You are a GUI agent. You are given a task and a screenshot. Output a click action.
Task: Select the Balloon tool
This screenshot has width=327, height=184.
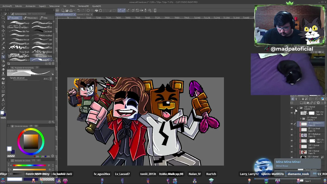pyautogui.click(x=3, y=104)
